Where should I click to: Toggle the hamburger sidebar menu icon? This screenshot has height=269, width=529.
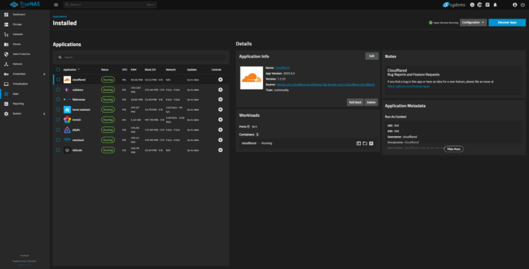point(56,5)
